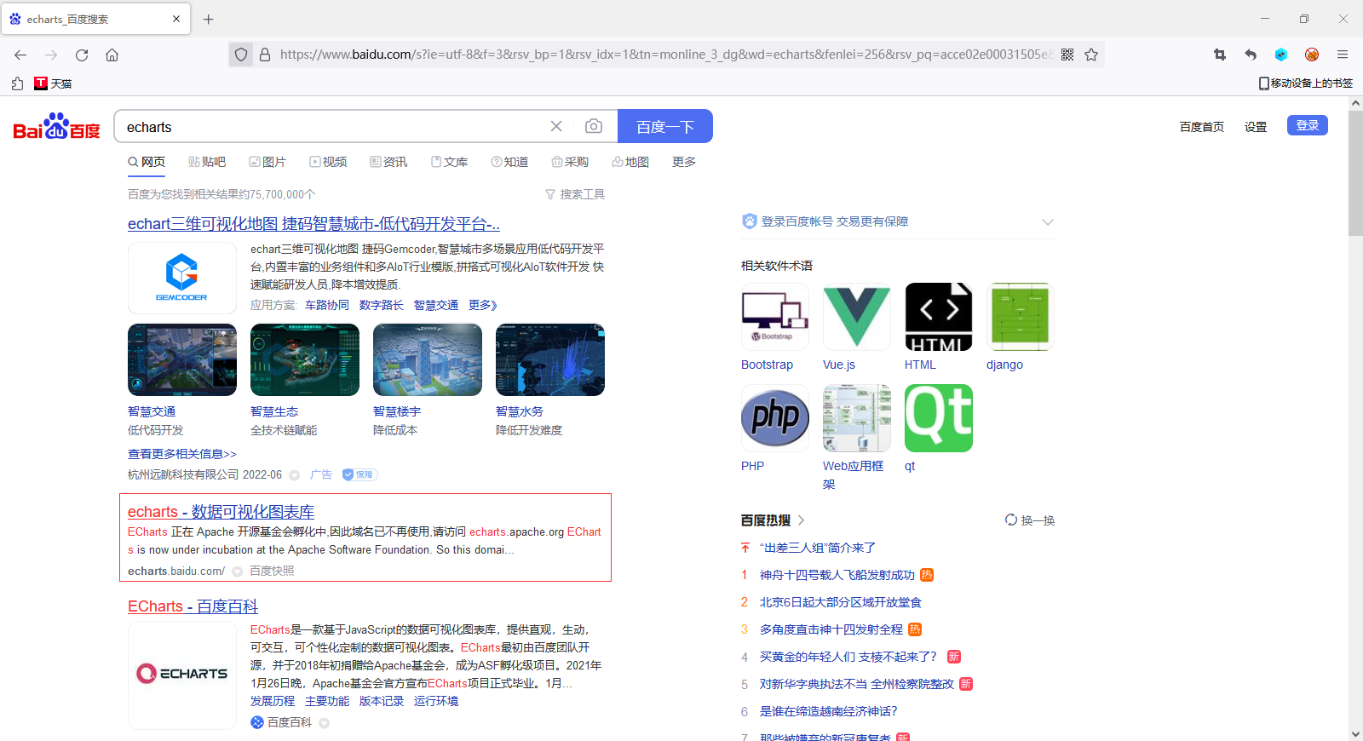Open the 天猫 bookmark
This screenshot has width=1363, height=741.
[x=53, y=83]
